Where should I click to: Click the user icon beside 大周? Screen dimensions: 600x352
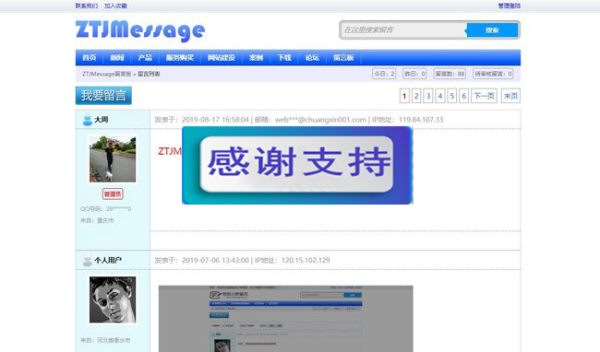[88, 120]
